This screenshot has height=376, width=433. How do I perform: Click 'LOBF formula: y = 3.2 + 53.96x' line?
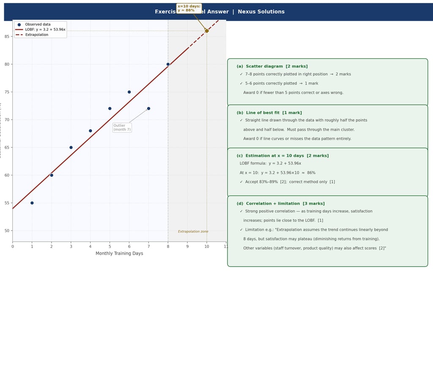point(270,163)
